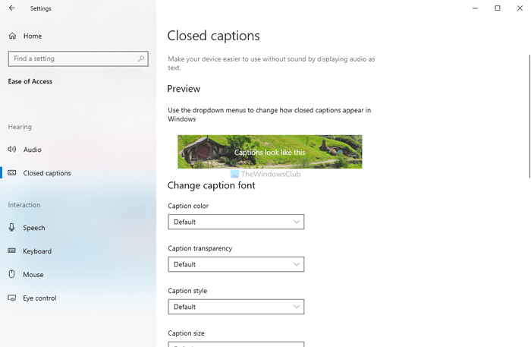Maximize the Settings window
This screenshot has width=531, height=347.
498,8
